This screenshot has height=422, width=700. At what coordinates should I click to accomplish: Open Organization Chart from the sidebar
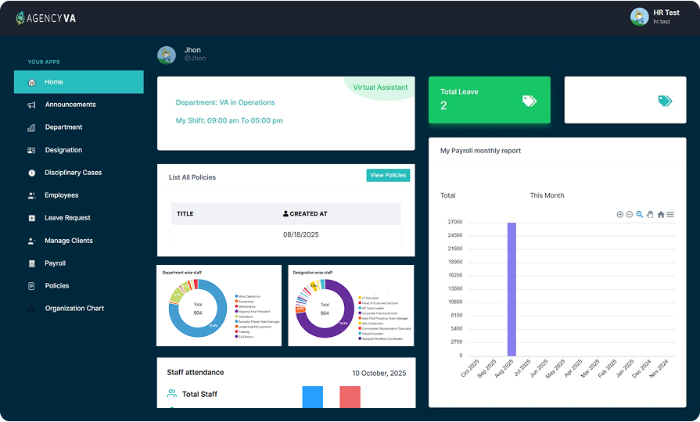pyautogui.click(x=74, y=309)
